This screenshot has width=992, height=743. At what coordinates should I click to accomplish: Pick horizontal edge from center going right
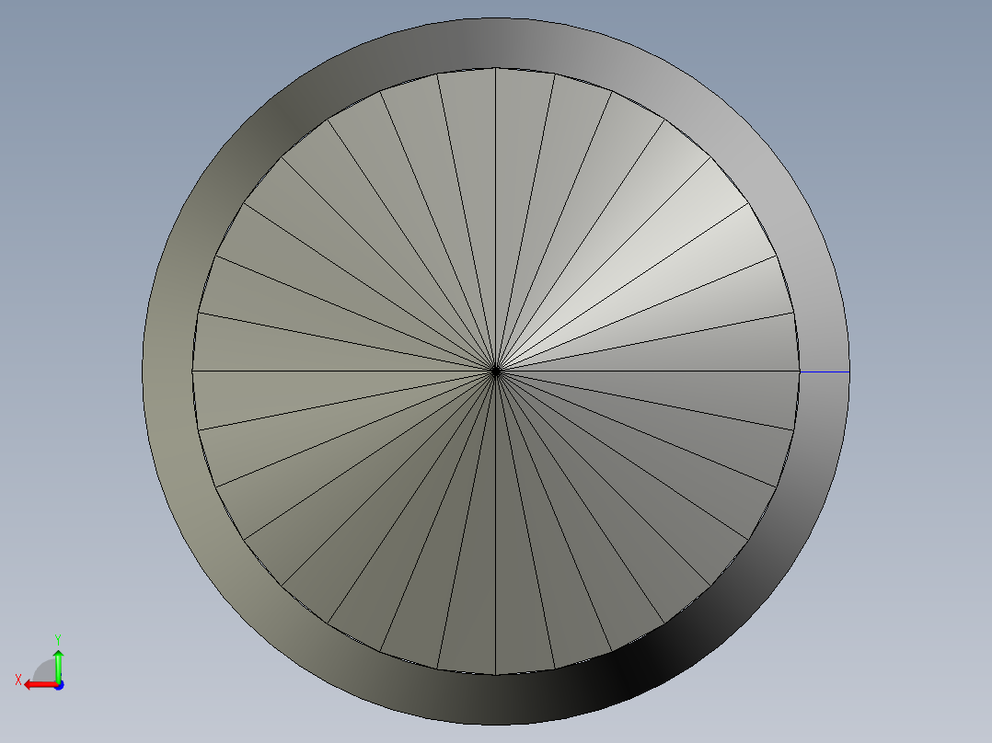(x=644, y=371)
